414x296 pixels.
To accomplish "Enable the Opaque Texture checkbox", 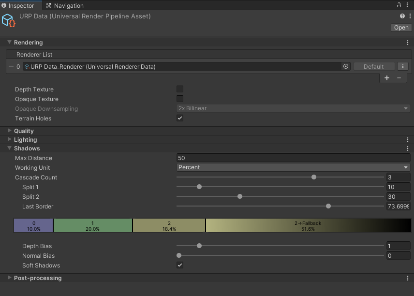I will (x=180, y=99).
